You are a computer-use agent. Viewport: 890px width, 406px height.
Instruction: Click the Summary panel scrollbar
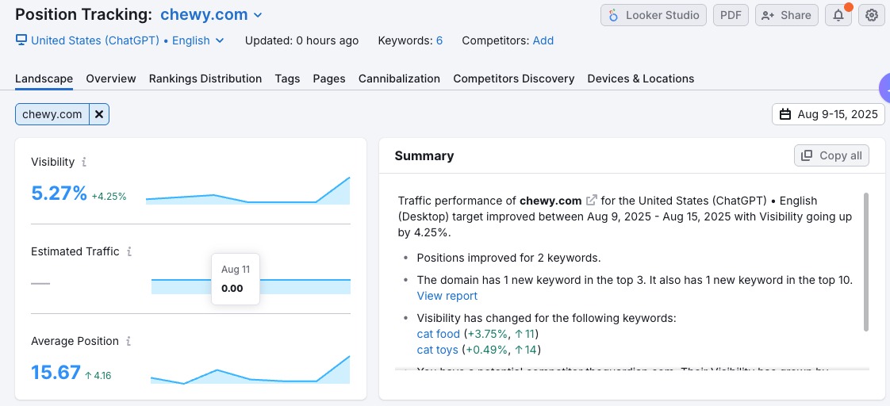tap(866, 262)
